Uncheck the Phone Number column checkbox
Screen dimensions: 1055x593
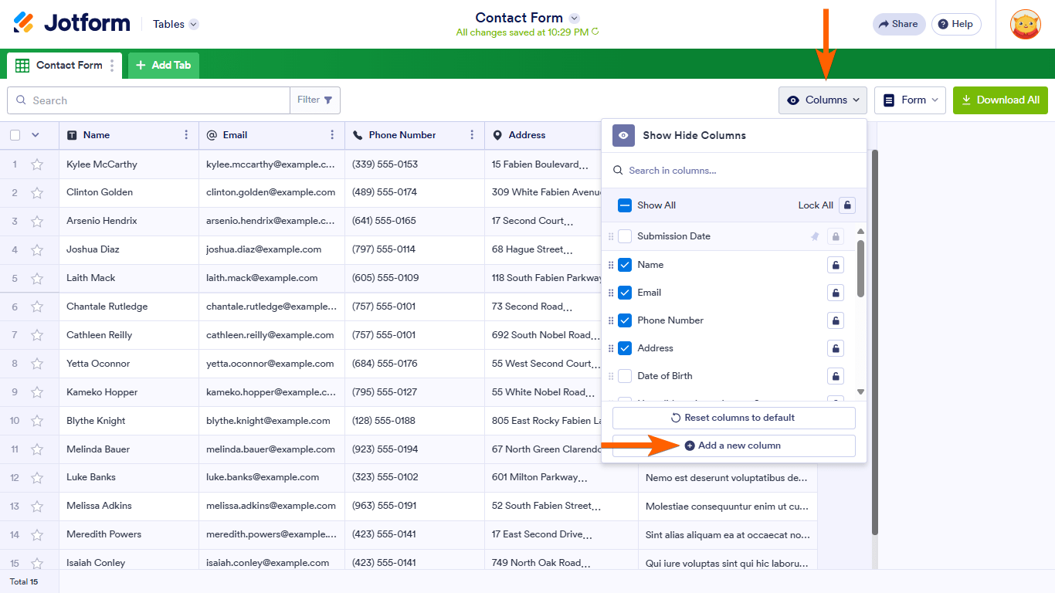(625, 320)
